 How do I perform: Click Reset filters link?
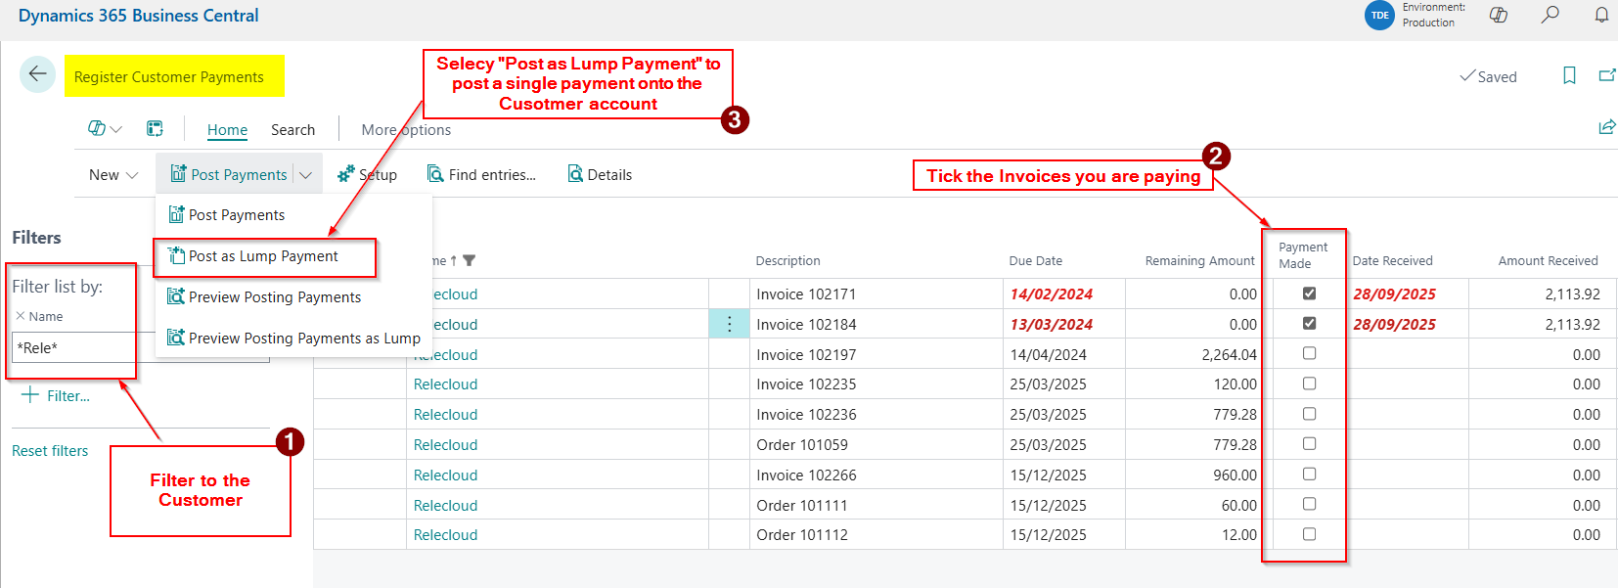pos(50,451)
